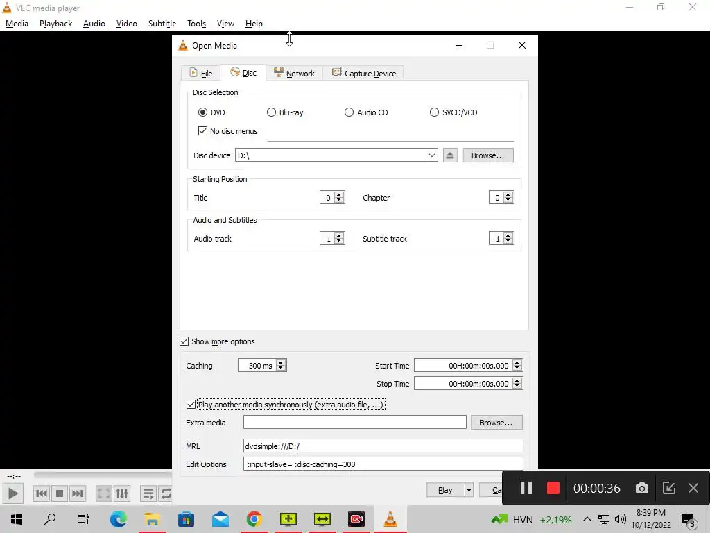Viewport: 710px width, 533px height.
Task: Open notification center icon
Action: pyautogui.click(x=689, y=521)
